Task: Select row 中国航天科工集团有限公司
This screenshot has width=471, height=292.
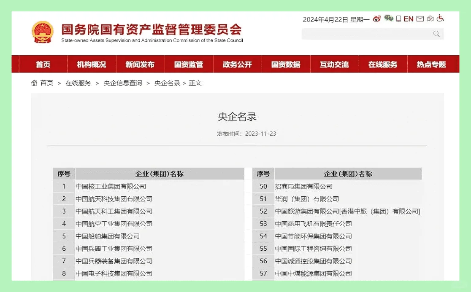Action: [149, 212]
